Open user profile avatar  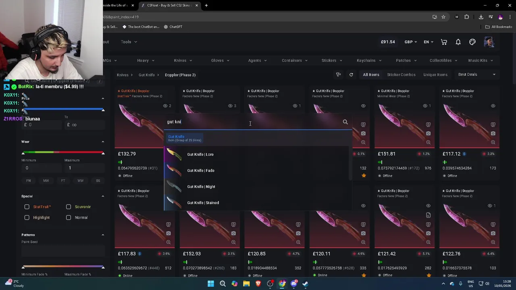tap(489, 42)
